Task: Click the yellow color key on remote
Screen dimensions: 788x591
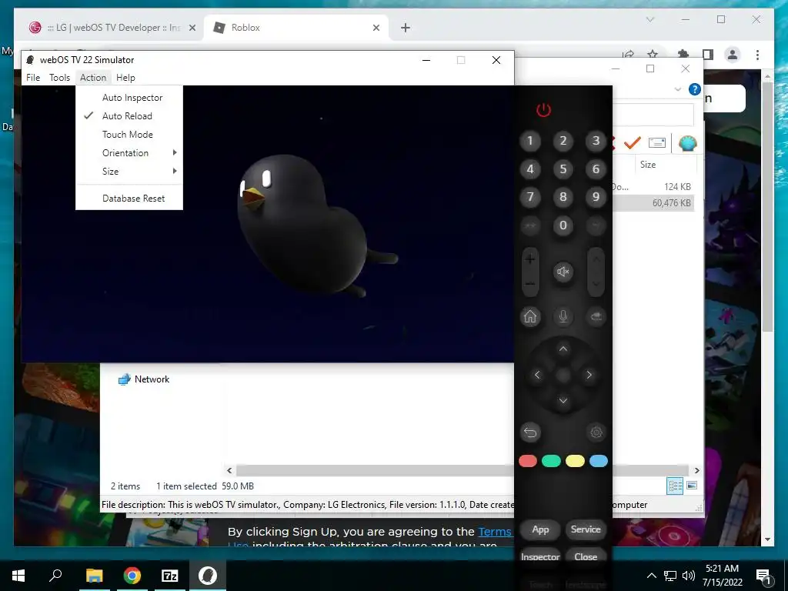Action: [x=575, y=461]
